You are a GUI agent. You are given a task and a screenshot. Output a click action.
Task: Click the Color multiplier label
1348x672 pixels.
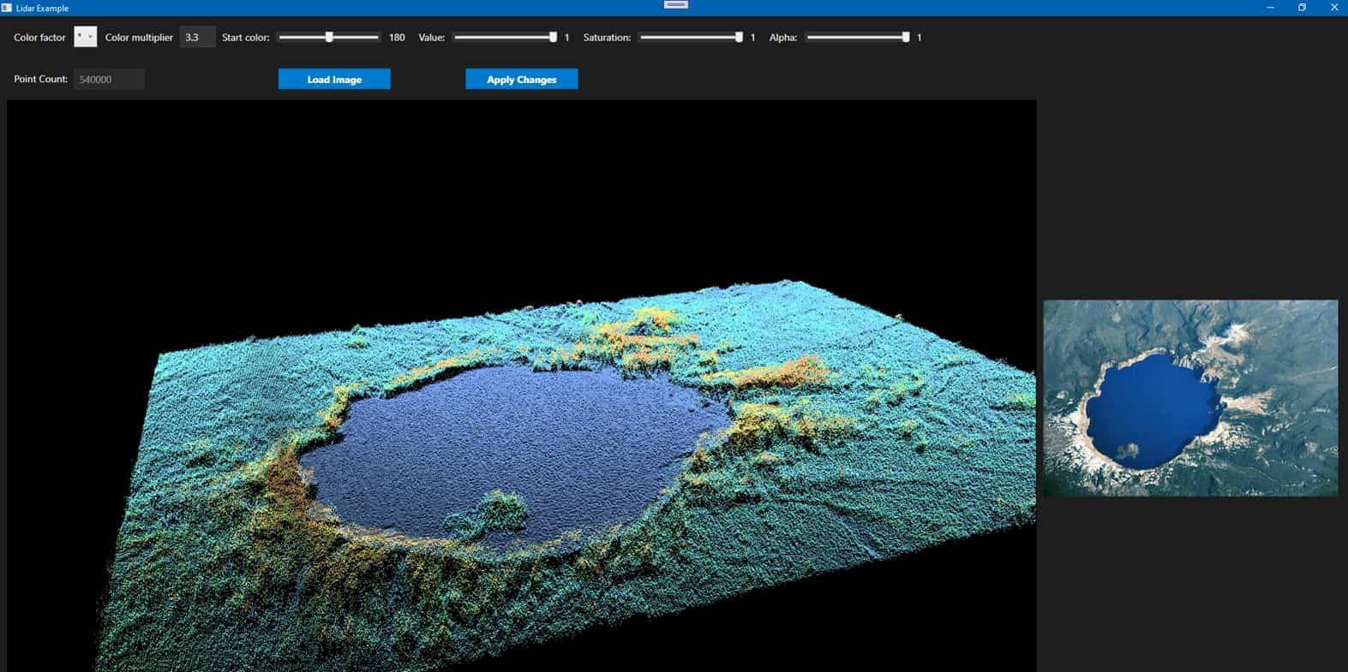click(139, 38)
